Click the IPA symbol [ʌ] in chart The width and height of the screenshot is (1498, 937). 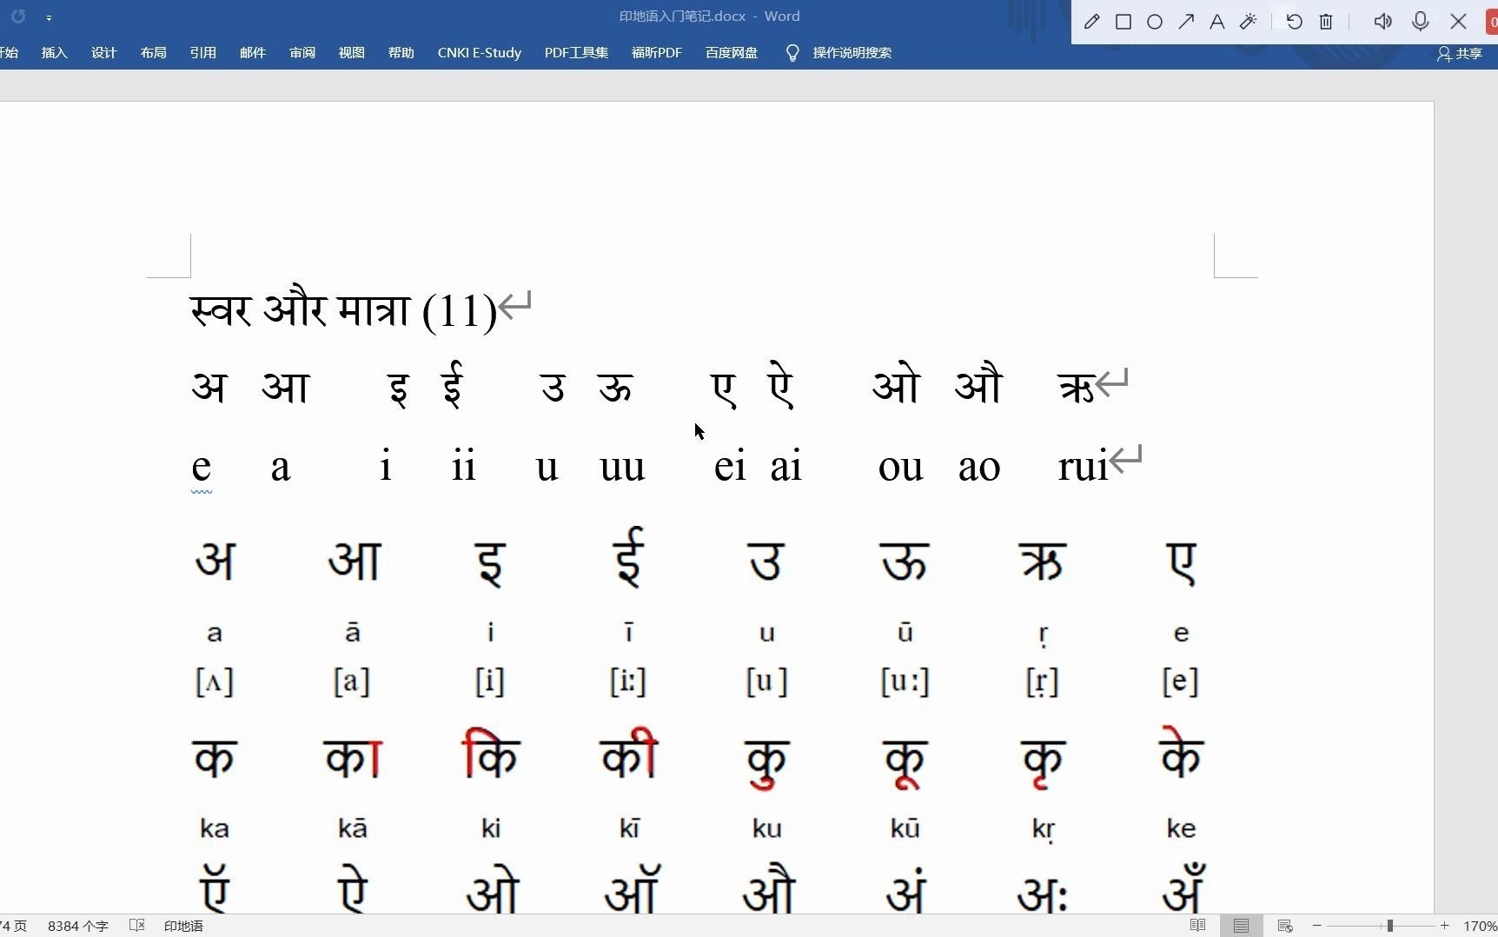215,681
